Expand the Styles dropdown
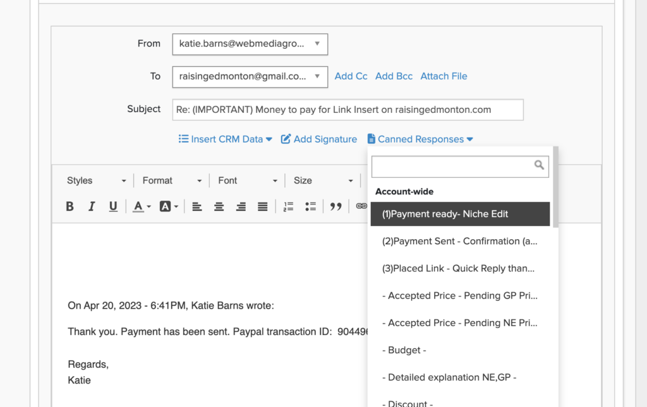 (97, 180)
